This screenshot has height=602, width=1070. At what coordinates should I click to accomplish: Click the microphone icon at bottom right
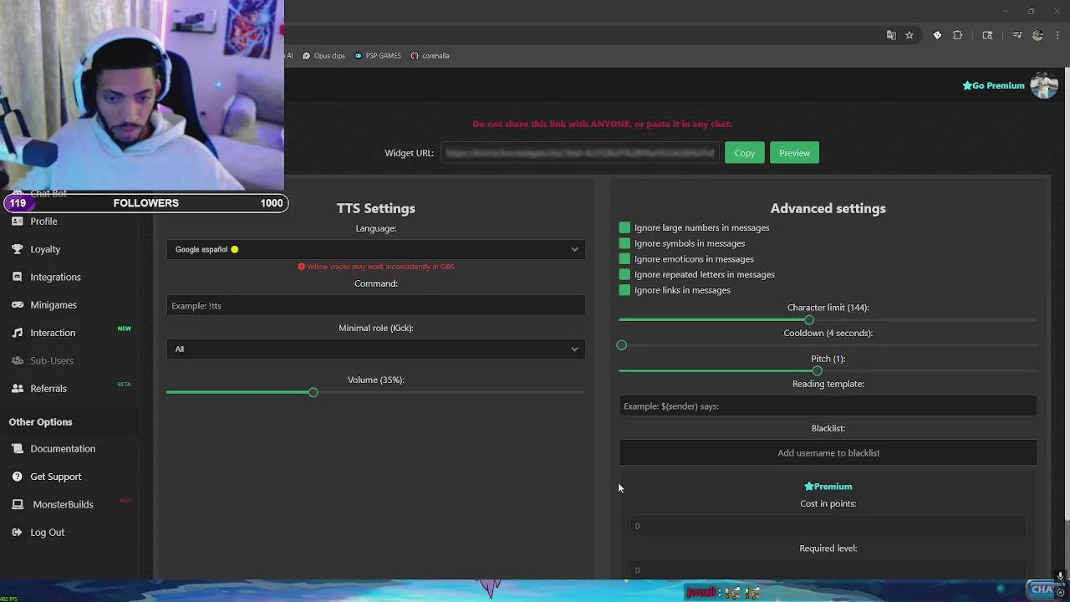[1060, 576]
